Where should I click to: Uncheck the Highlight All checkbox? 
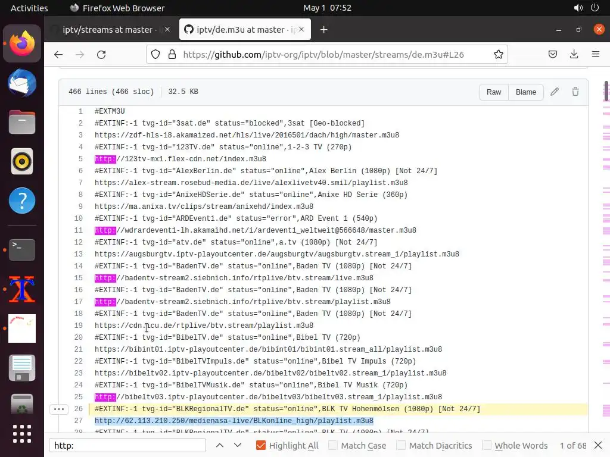pos(261,445)
